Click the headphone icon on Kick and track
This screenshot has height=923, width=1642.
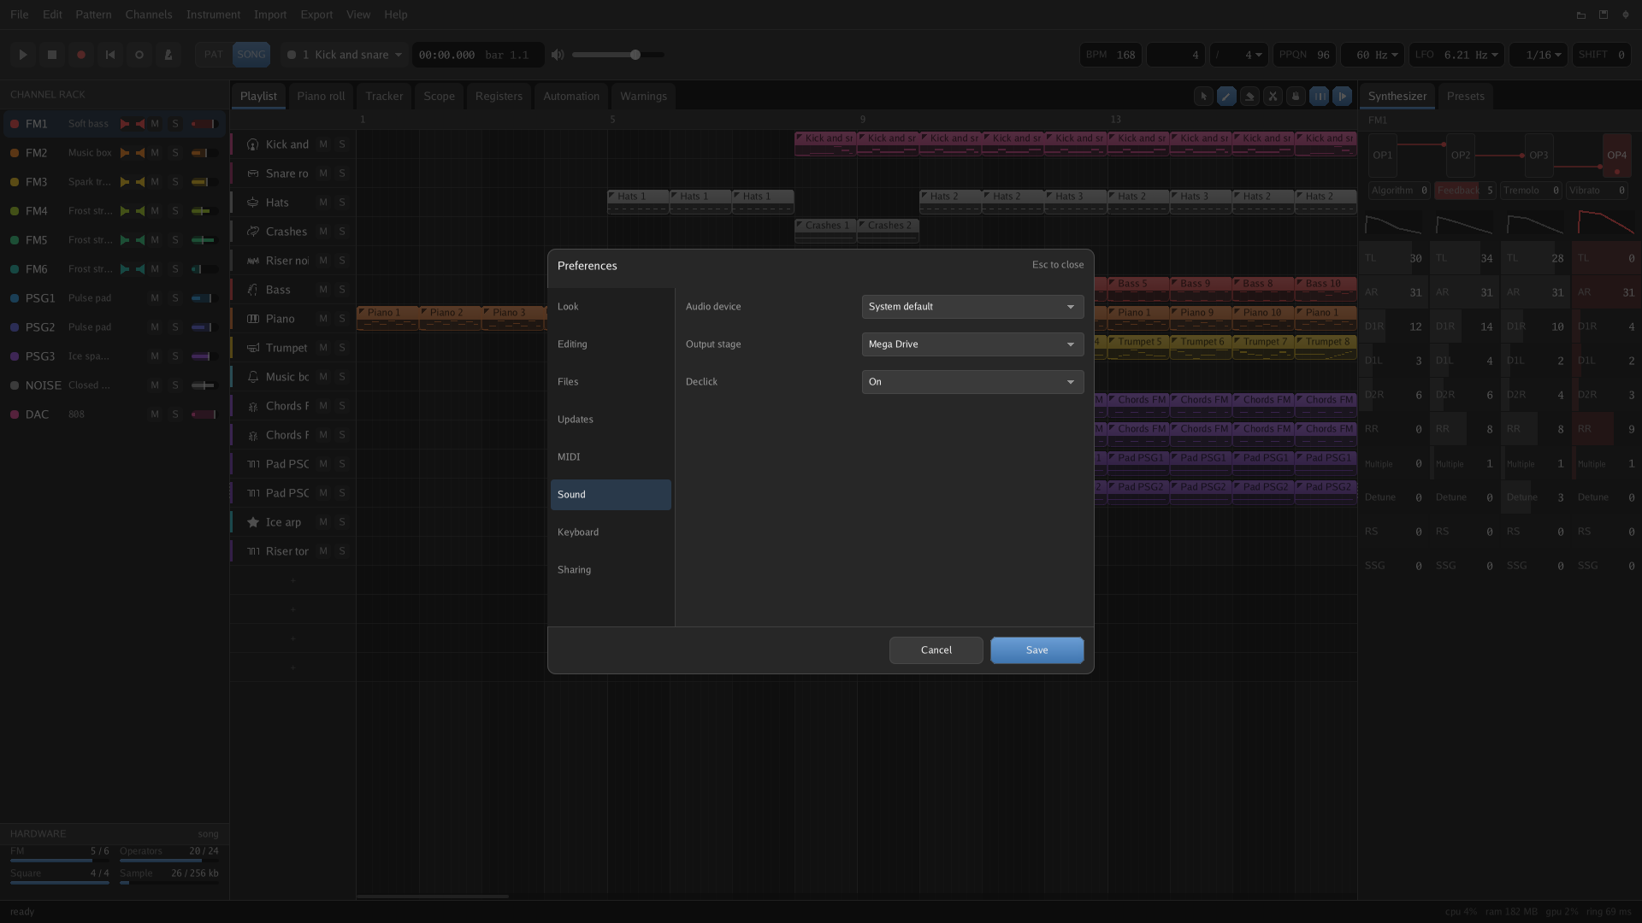pos(253,144)
